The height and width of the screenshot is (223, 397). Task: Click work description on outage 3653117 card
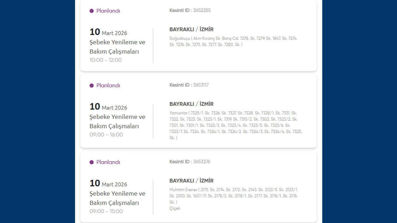tap(117, 121)
